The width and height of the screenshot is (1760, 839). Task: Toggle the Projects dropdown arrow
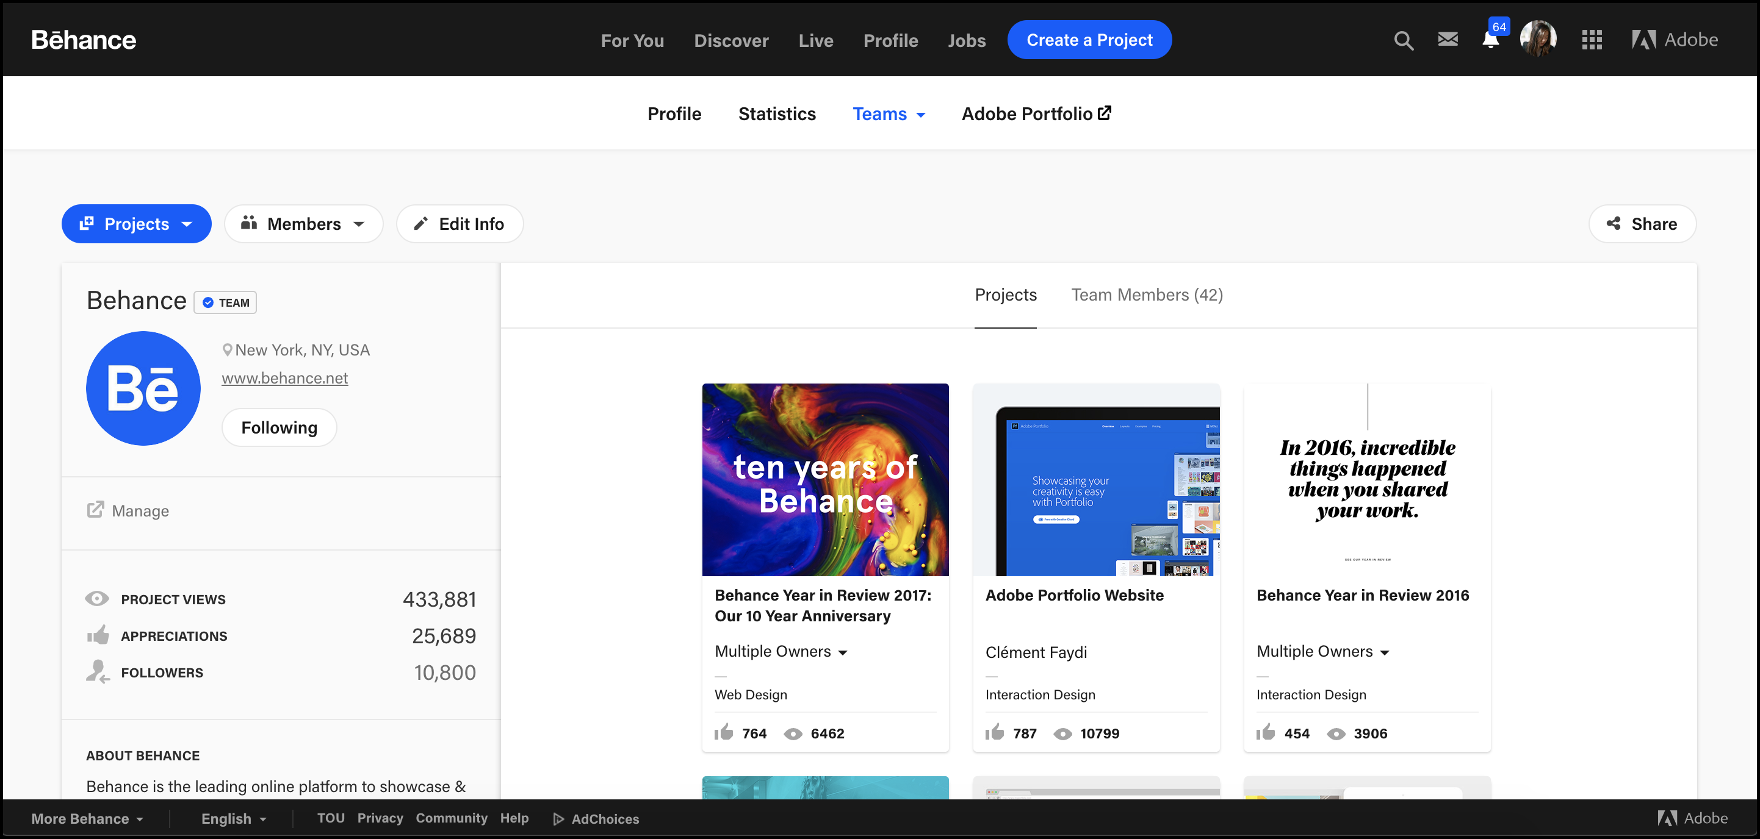click(x=187, y=224)
